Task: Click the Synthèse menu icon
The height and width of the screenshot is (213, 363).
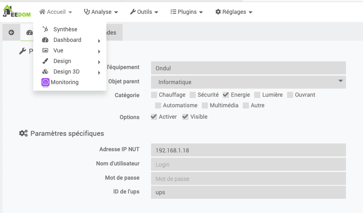Action: pyautogui.click(x=45, y=29)
